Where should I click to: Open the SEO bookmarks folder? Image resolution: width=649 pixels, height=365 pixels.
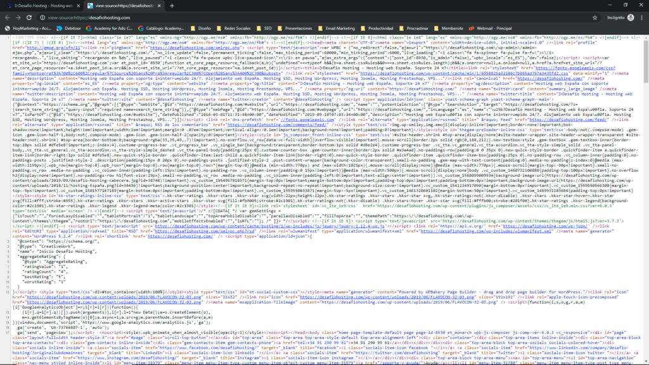point(268,29)
